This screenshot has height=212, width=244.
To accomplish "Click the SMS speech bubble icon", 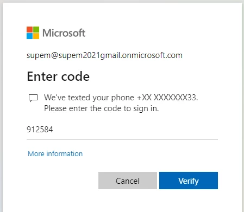I will click(33, 98).
